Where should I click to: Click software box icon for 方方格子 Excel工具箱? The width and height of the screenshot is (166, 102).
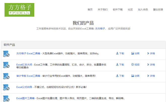tap(6, 54)
